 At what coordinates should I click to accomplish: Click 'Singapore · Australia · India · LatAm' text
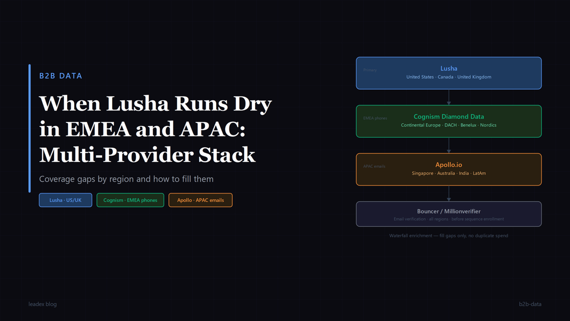coord(448,174)
